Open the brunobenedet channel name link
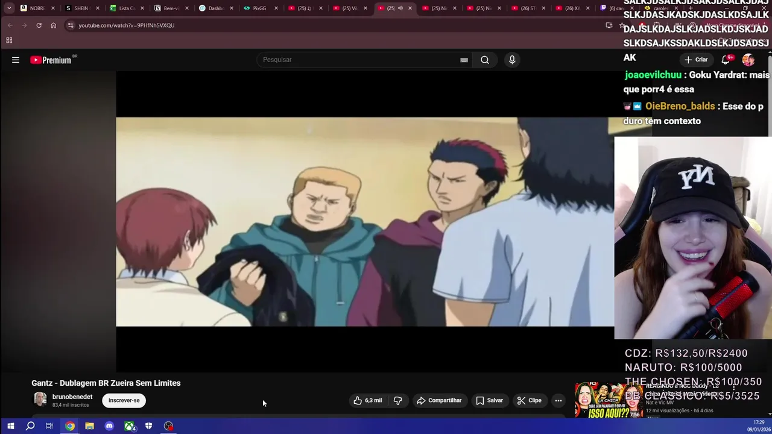Image resolution: width=772 pixels, height=434 pixels. [x=72, y=397]
